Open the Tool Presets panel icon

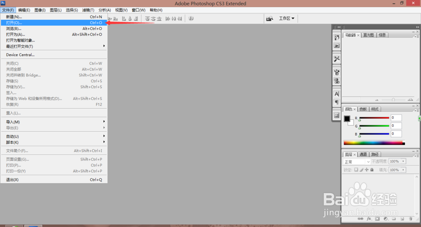click(x=337, y=59)
